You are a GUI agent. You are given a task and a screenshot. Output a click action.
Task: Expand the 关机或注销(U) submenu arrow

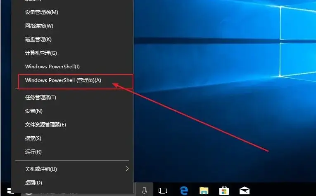(127, 169)
